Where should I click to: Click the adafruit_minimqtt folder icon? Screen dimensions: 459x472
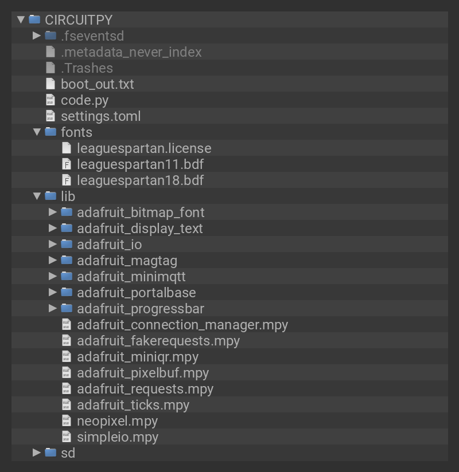pos(67,276)
